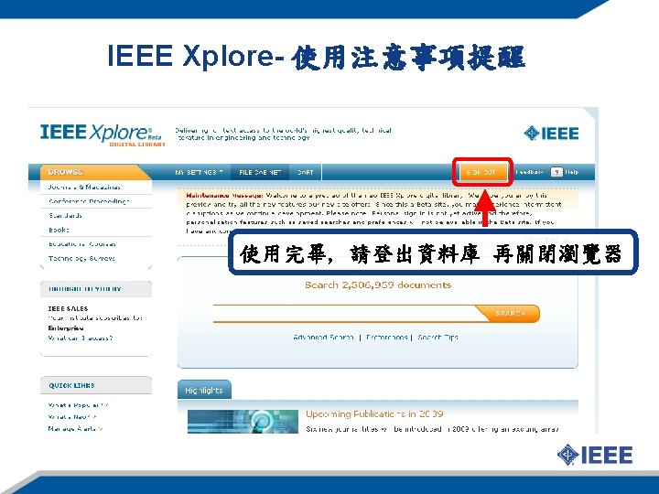Click the IEEE Xplore Digital Library logo

(x=103, y=134)
